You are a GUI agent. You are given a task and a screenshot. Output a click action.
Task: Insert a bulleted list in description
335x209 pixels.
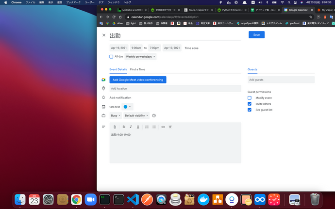154,127
